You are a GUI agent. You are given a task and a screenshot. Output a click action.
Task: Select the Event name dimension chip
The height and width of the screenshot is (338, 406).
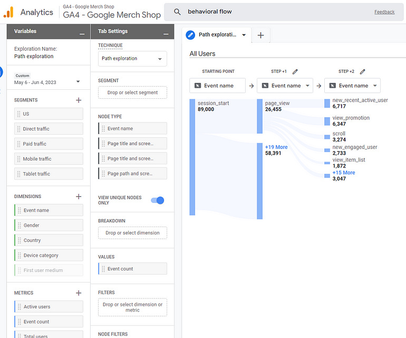click(x=49, y=210)
